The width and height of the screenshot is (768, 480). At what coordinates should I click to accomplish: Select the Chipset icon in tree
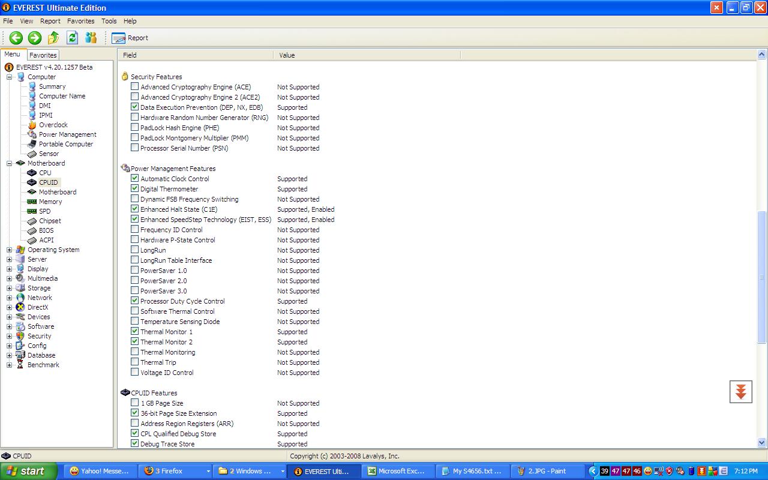click(32, 221)
